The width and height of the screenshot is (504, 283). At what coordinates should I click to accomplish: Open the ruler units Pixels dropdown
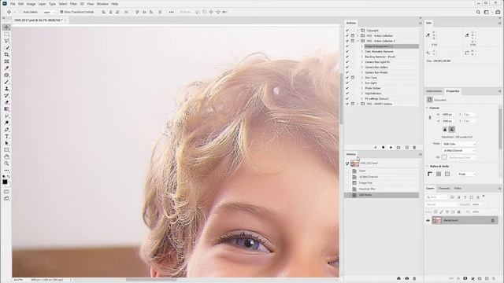(466, 174)
